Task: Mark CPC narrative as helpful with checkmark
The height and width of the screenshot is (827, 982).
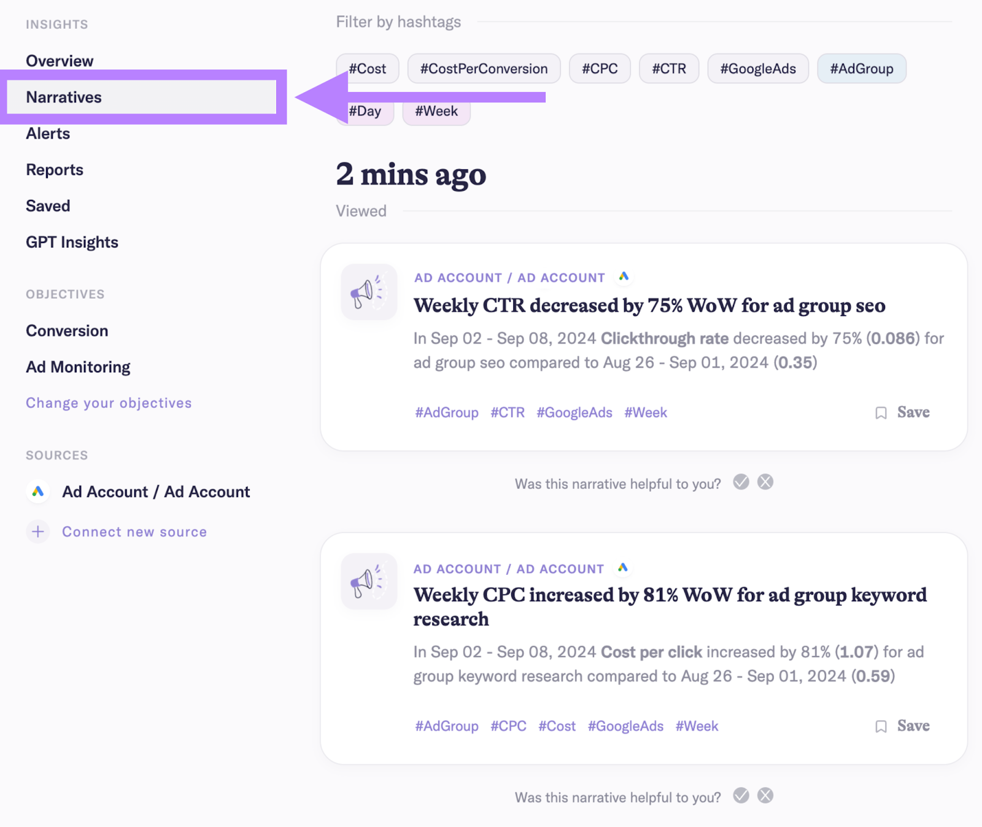Action: [x=741, y=796]
